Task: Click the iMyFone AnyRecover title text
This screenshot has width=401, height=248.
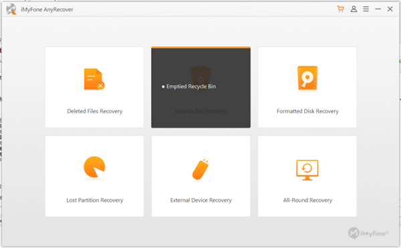Action: coord(47,10)
